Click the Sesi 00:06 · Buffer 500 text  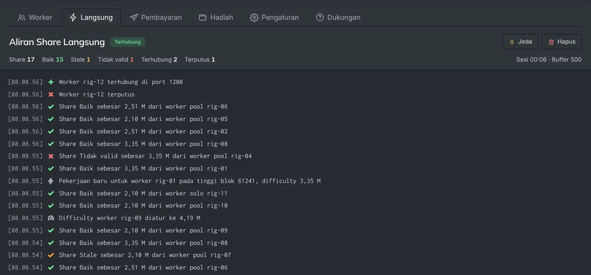[549, 59]
